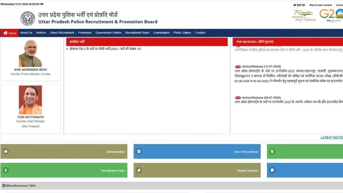Click the TOP NOTICES / शीर्ष सूचनाएं header
343x193 pixels.
(x=288, y=42)
